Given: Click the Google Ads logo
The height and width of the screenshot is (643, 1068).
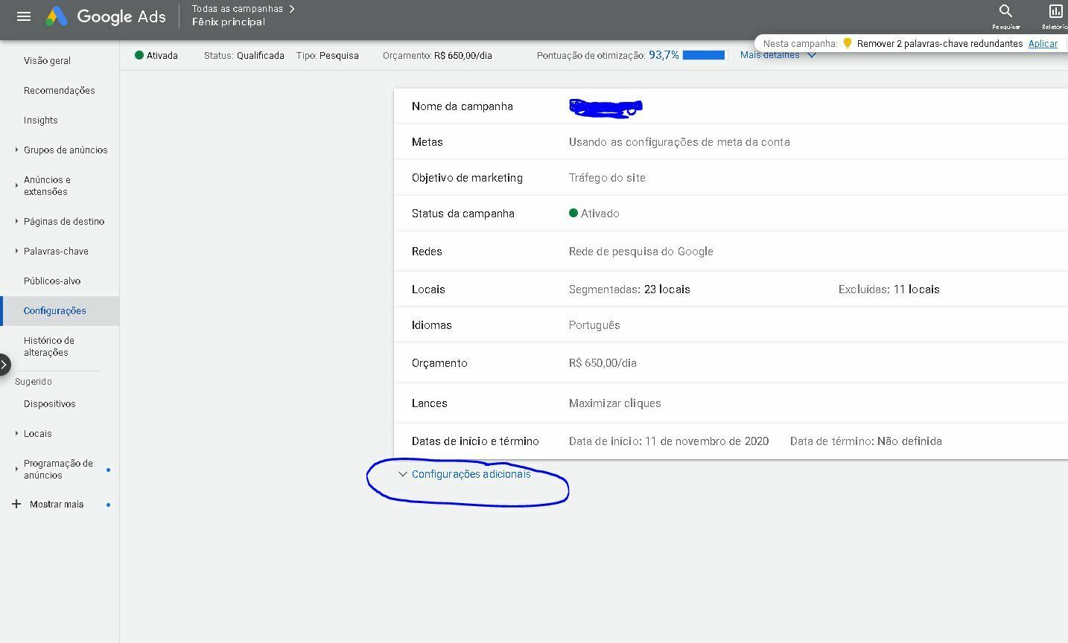Looking at the screenshot, I should (x=106, y=16).
